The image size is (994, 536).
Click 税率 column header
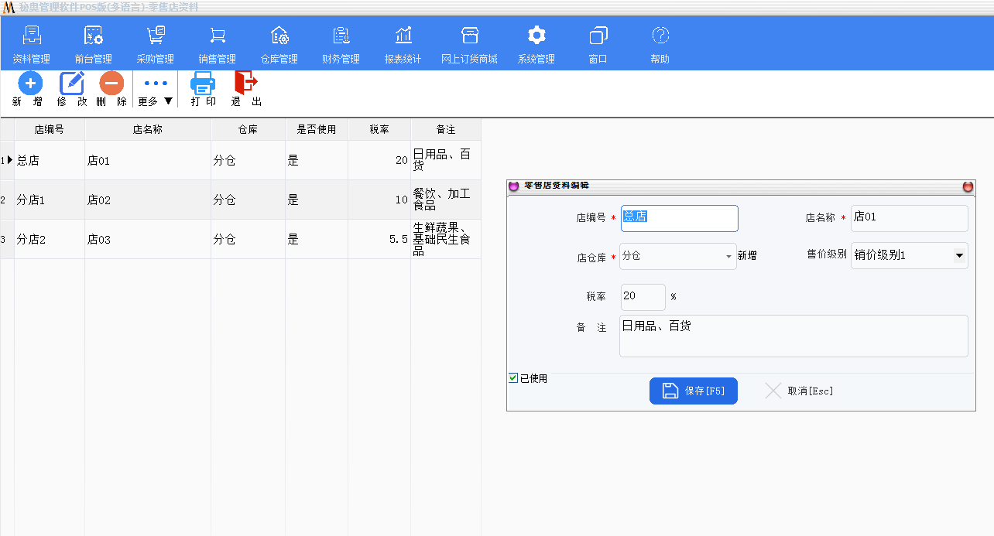click(379, 129)
